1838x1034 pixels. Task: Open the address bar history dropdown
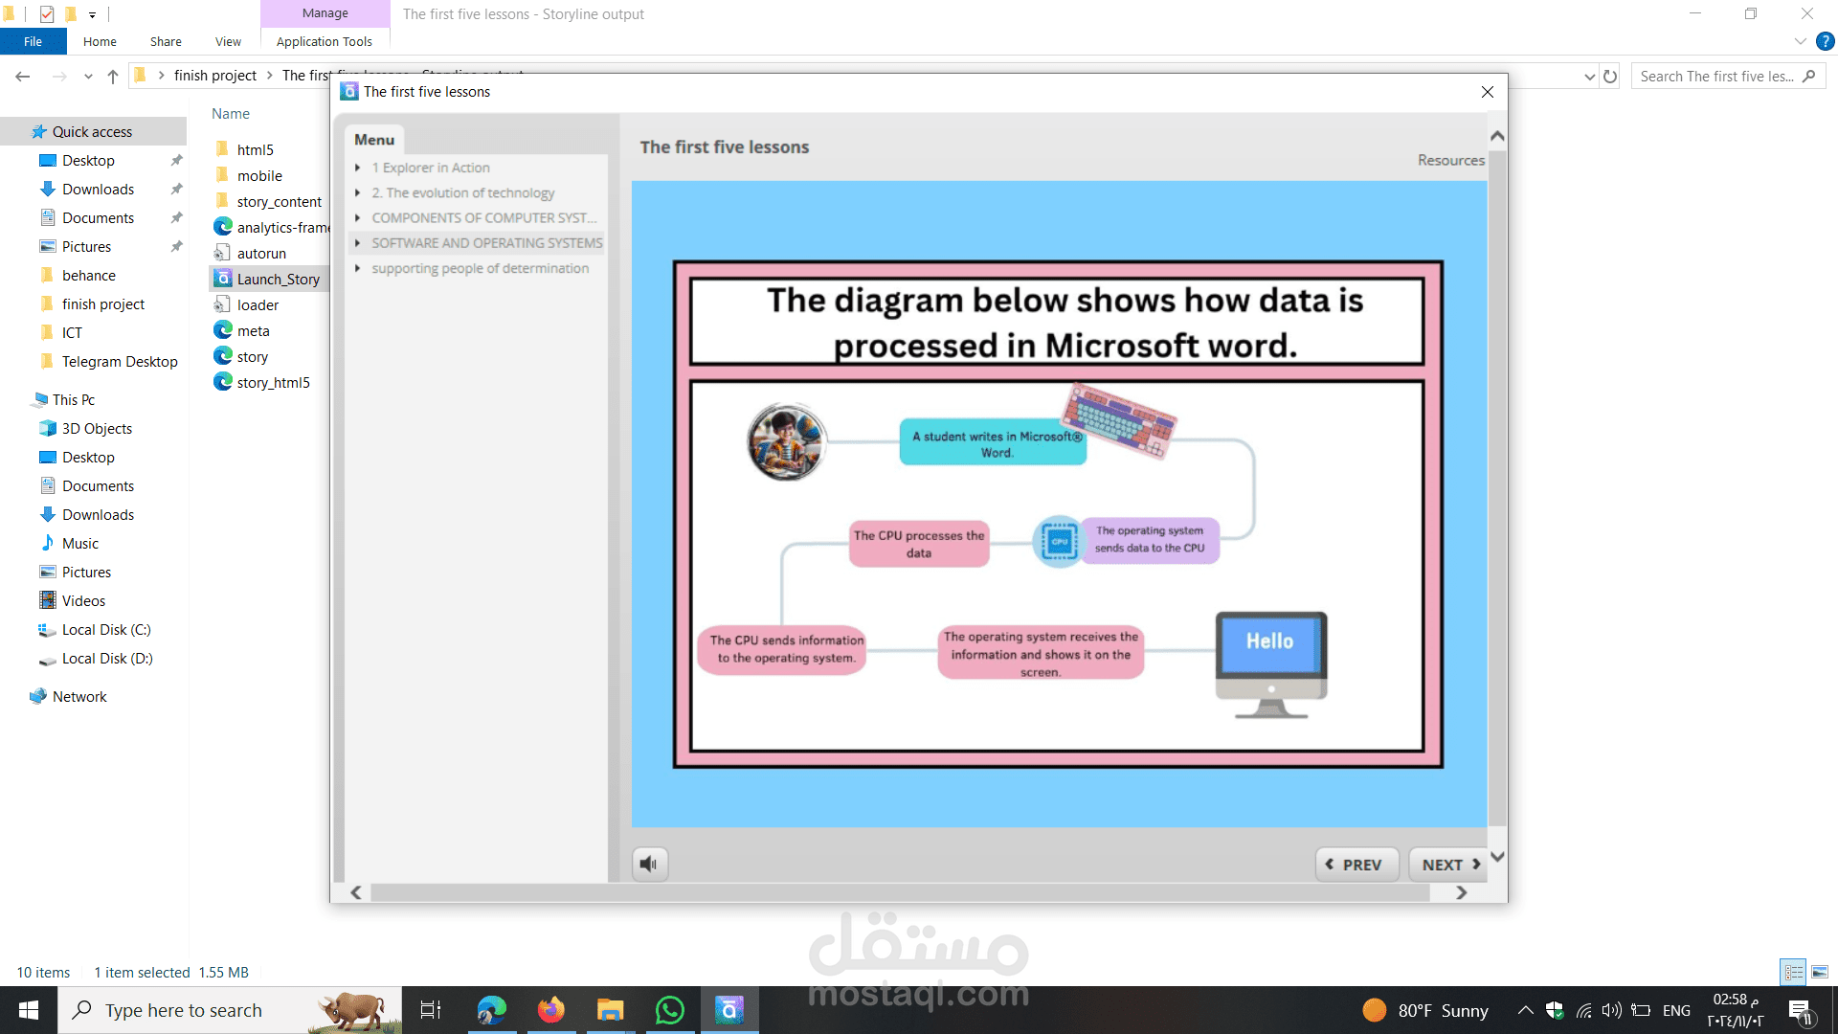1589,77
